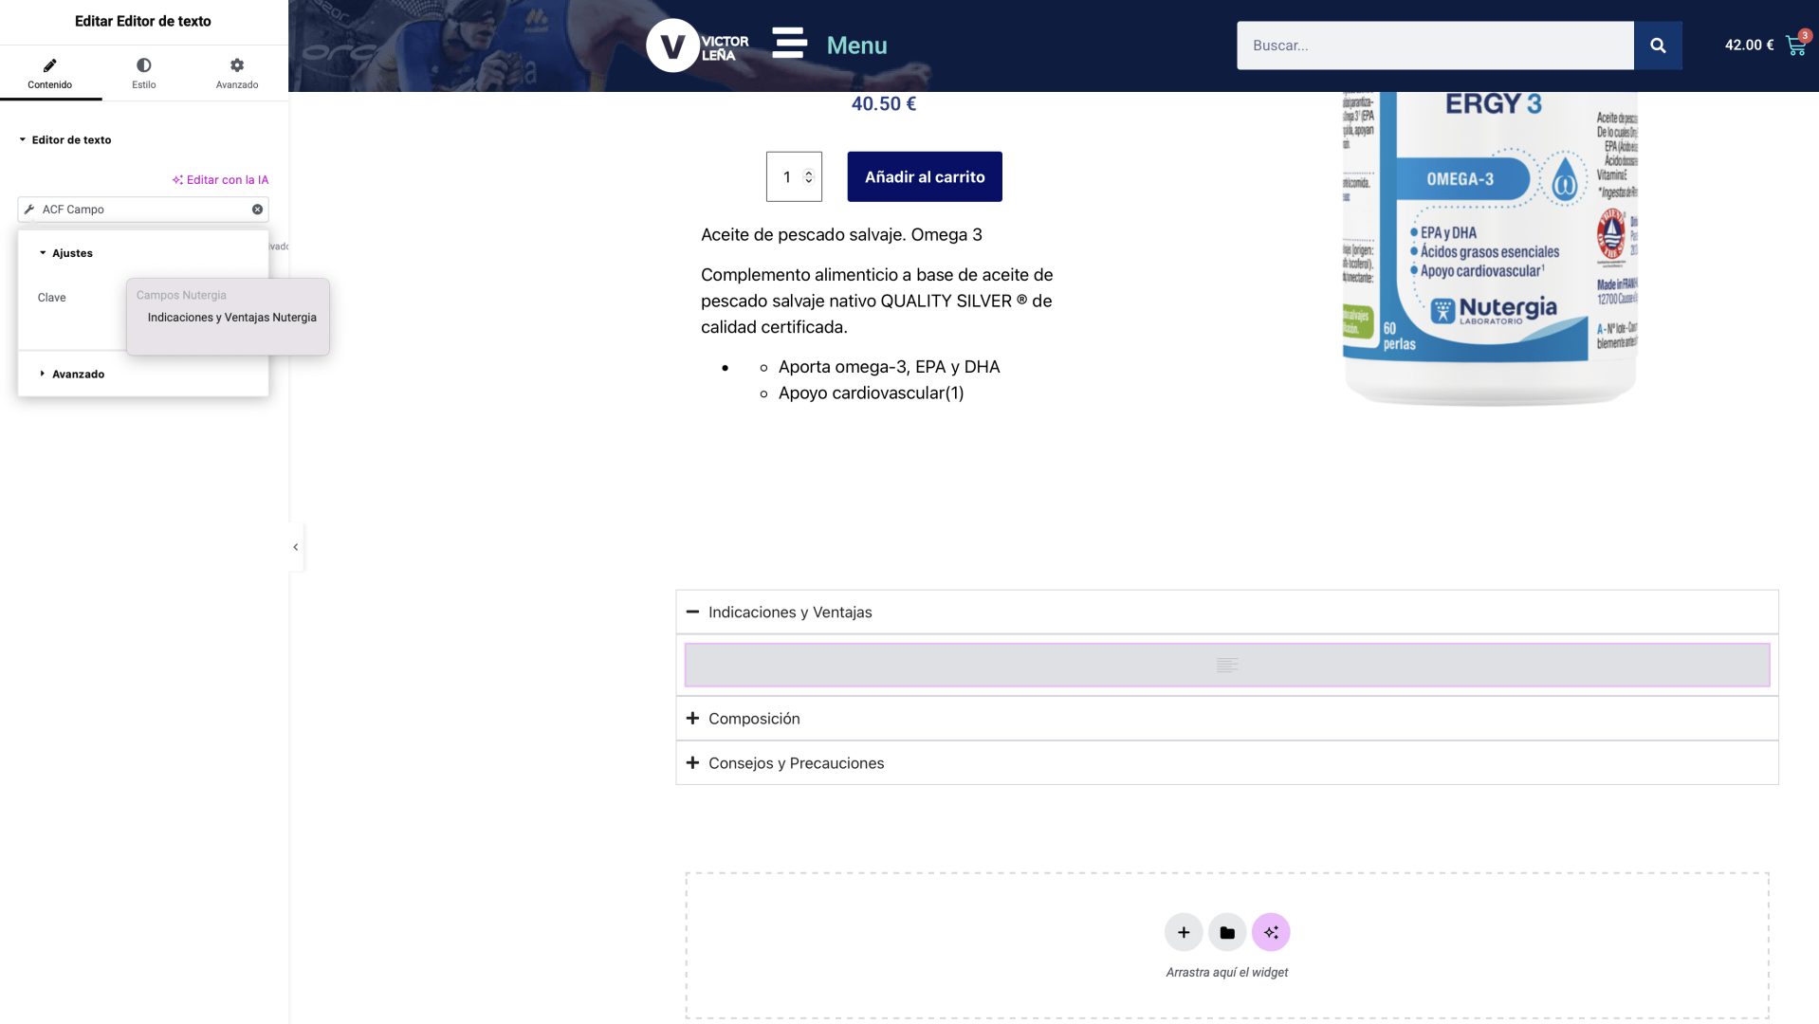The height and width of the screenshot is (1024, 1819).
Task: Select Indicaciones y Ventajas Nutergia option
Action: tap(231, 318)
